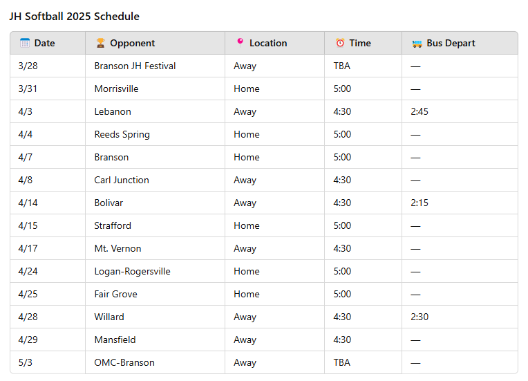Select the 4/29 date for Mansfield

(x=28, y=340)
